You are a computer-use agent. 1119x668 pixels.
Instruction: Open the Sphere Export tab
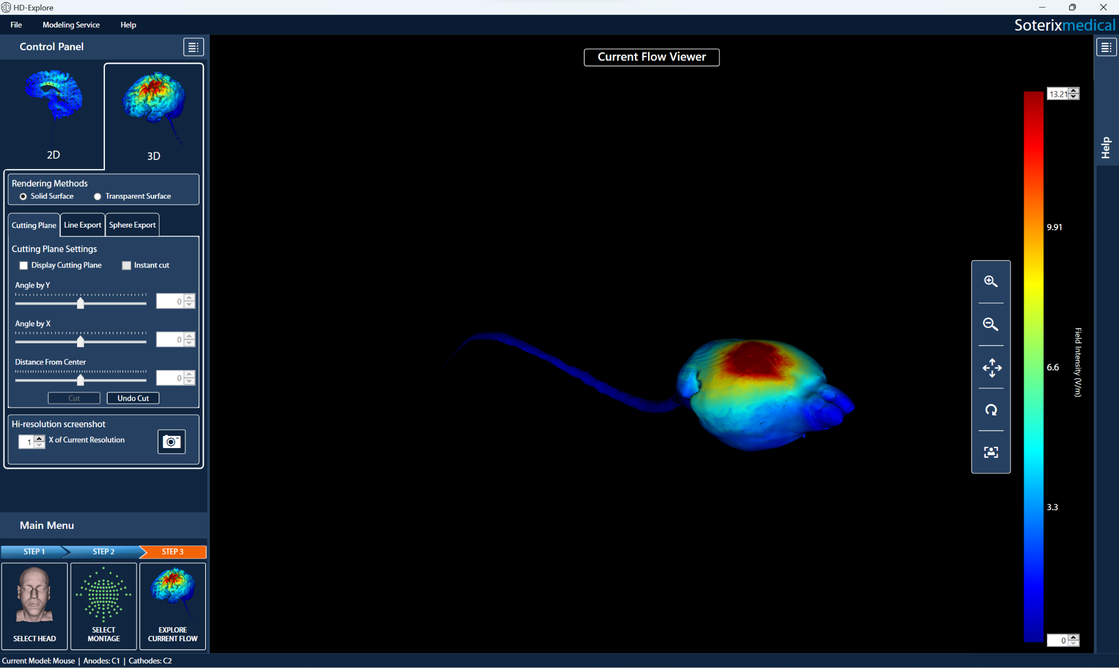[132, 225]
